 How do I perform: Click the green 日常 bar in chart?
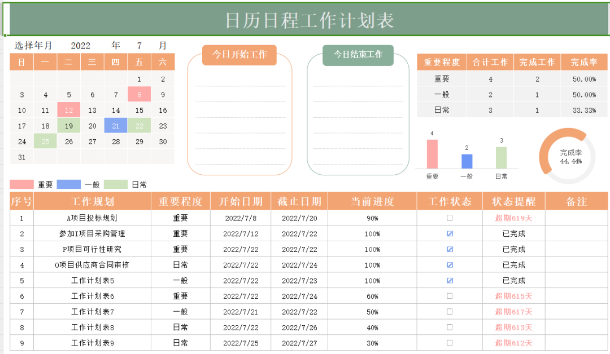tap(501, 158)
